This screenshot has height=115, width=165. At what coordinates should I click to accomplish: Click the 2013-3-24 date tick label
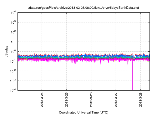[42, 100]
